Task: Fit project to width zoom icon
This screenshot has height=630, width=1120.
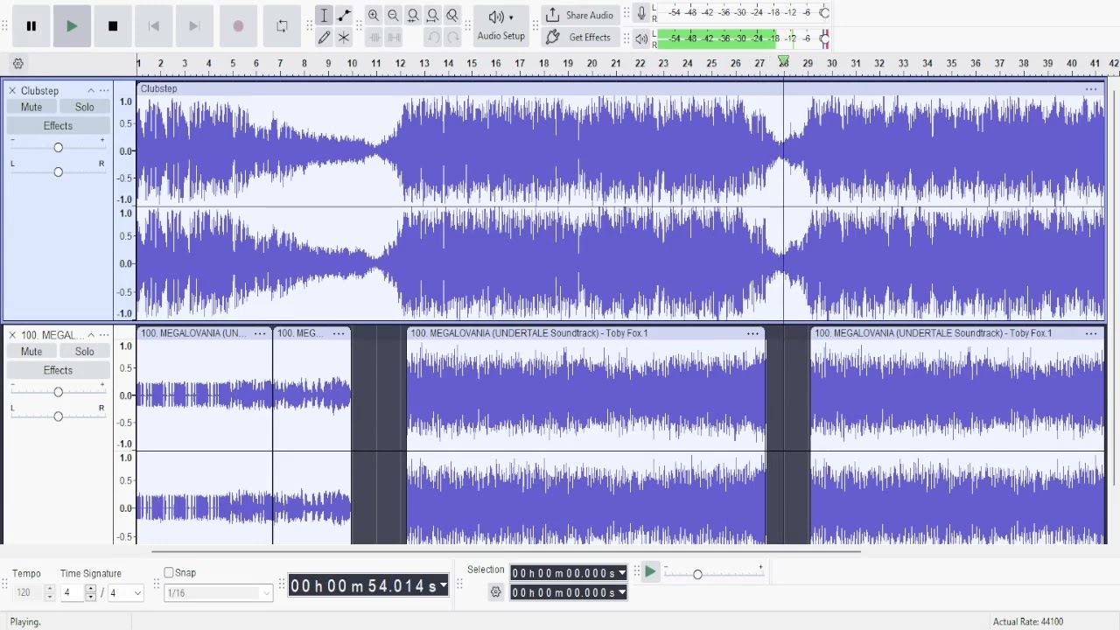Action: pyautogui.click(x=432, y=15)
